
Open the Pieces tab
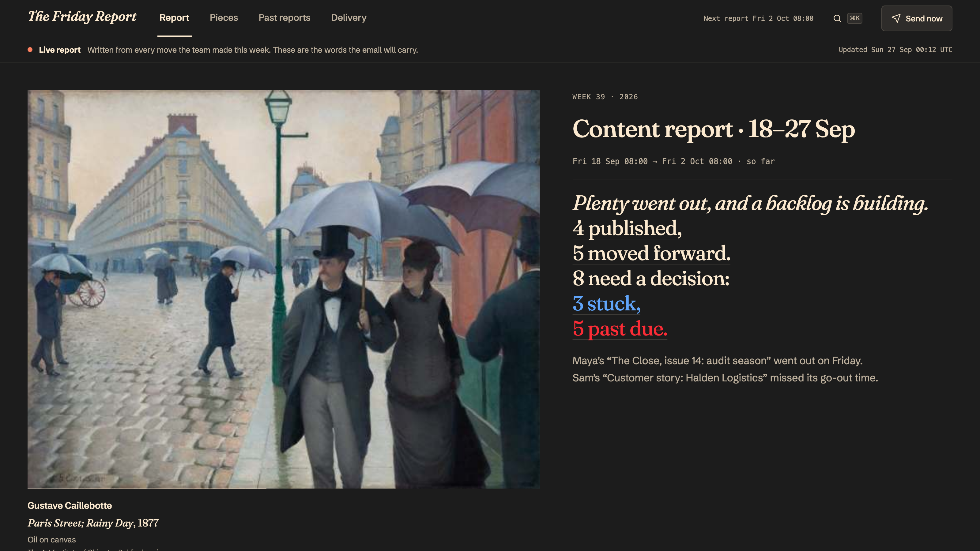tap(224, 18)
